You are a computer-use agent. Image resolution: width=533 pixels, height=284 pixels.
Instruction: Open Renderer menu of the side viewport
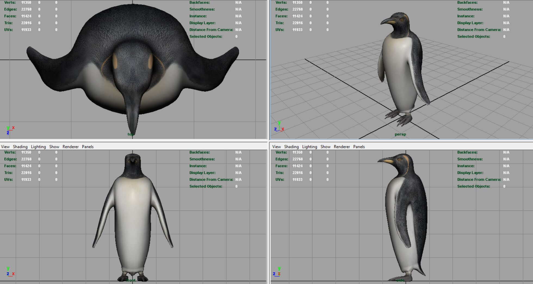click(x=342, y=146)
